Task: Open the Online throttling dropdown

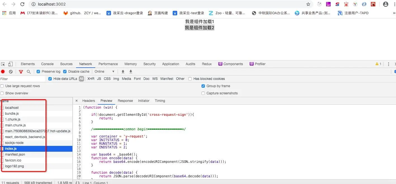Action: coord(105,72)
